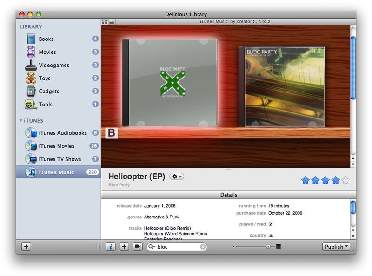Click the release date January 1, 2006
Screen dimensions: 372x276
tap(159, 206)
